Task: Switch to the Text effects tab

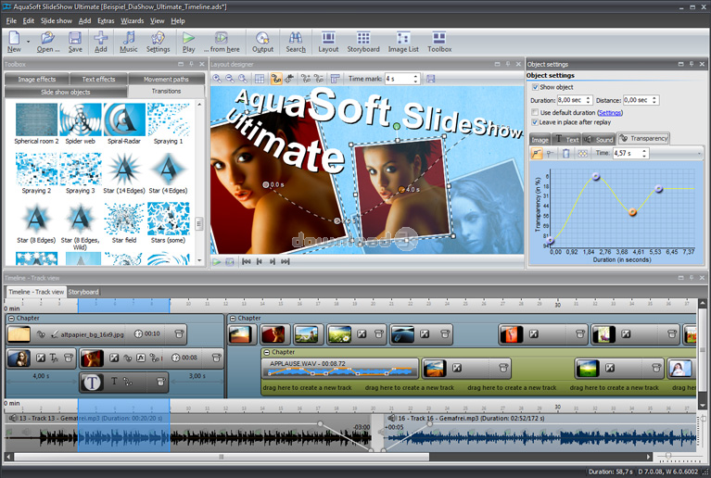Action: click(98, 80)
